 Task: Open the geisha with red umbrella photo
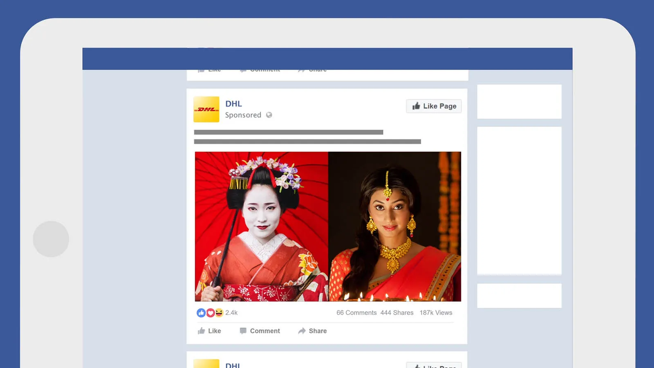point(261,227)
